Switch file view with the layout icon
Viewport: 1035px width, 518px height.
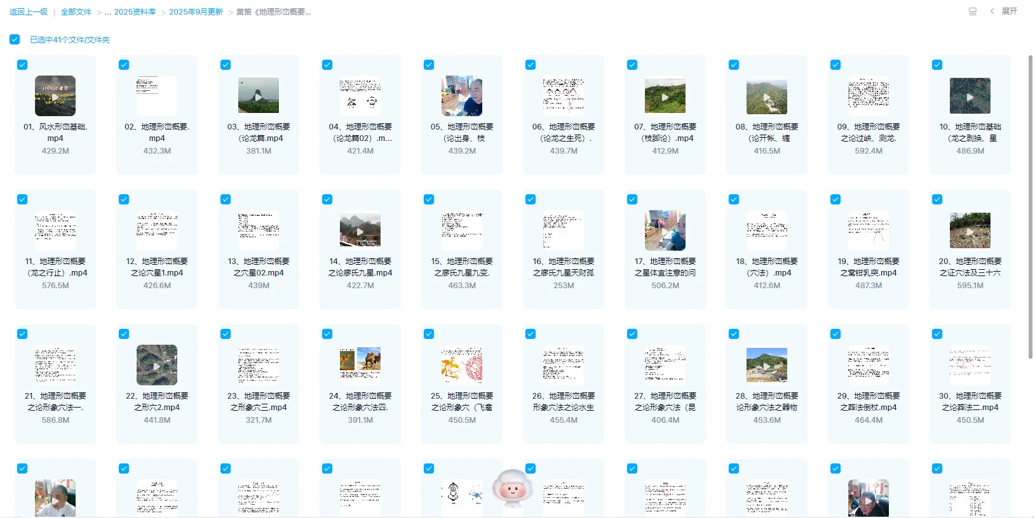click(972, 11)
